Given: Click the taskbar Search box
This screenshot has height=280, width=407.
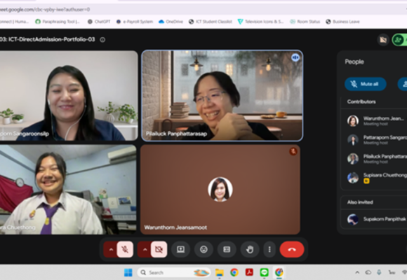Looking at the screenshot, I should coord(173,272).
